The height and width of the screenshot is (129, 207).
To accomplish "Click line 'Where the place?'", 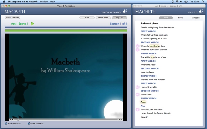I will tap(148, 65).
